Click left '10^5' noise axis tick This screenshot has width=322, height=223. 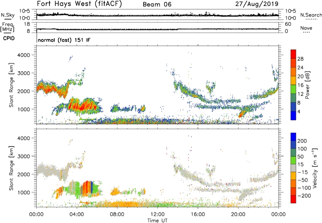(25, 11)
